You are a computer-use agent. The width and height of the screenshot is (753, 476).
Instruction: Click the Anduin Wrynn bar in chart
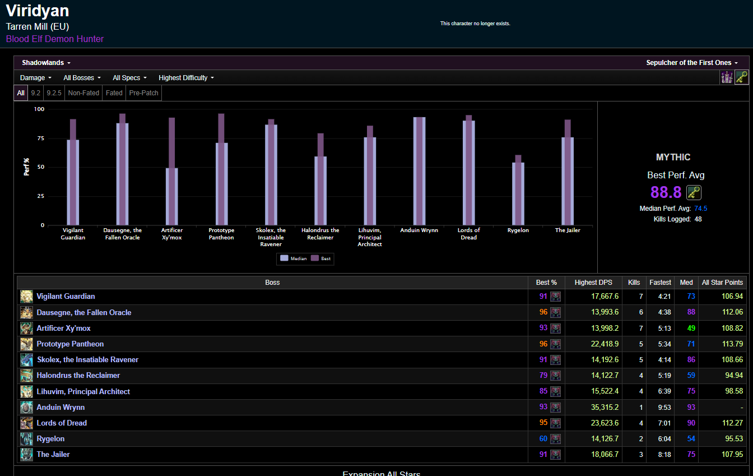pyautogui.click(x=419, y=171)
